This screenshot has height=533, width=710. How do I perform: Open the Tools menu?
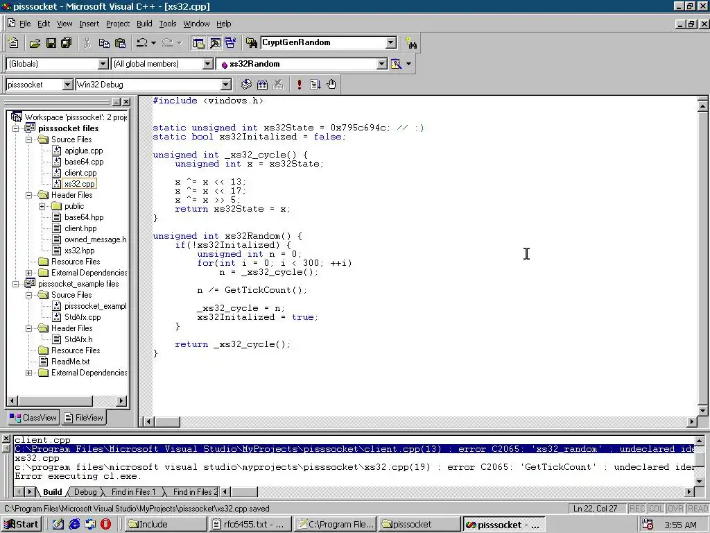[168, 24]
